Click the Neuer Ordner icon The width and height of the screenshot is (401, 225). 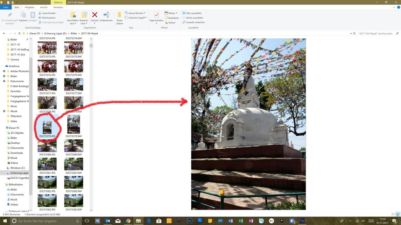click(x=119, y=15)
